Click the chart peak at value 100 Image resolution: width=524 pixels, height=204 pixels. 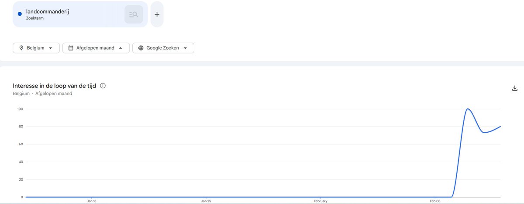point(468,109)
